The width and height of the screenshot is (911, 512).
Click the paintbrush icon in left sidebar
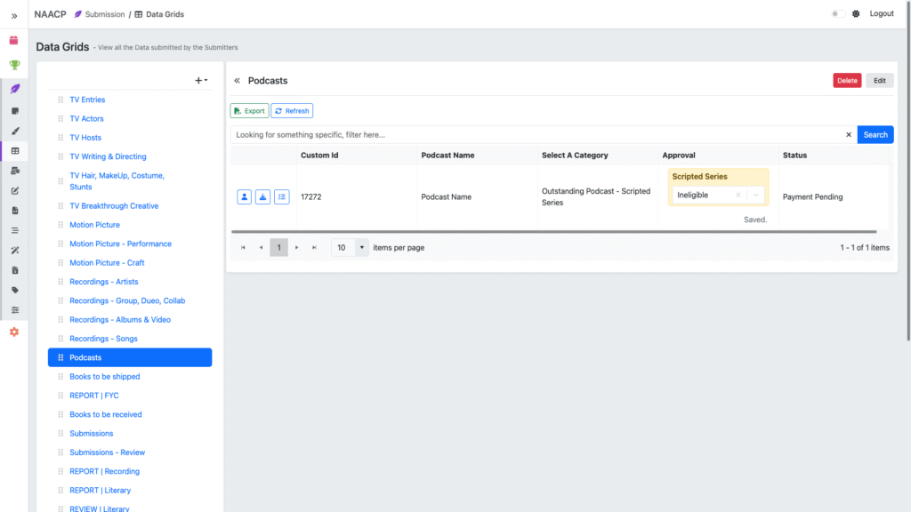pyautogui.click(x=14, y=131)
